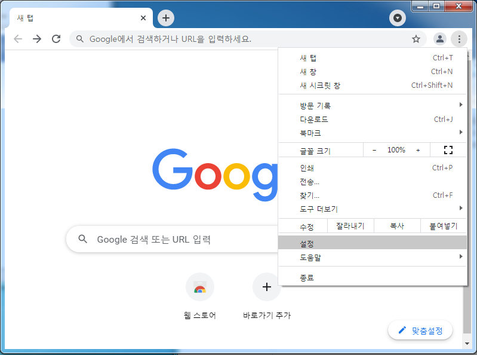This screenshot has width=477, height=355.
Task: Select the 새 탭 browser tab
Action: 81,19
